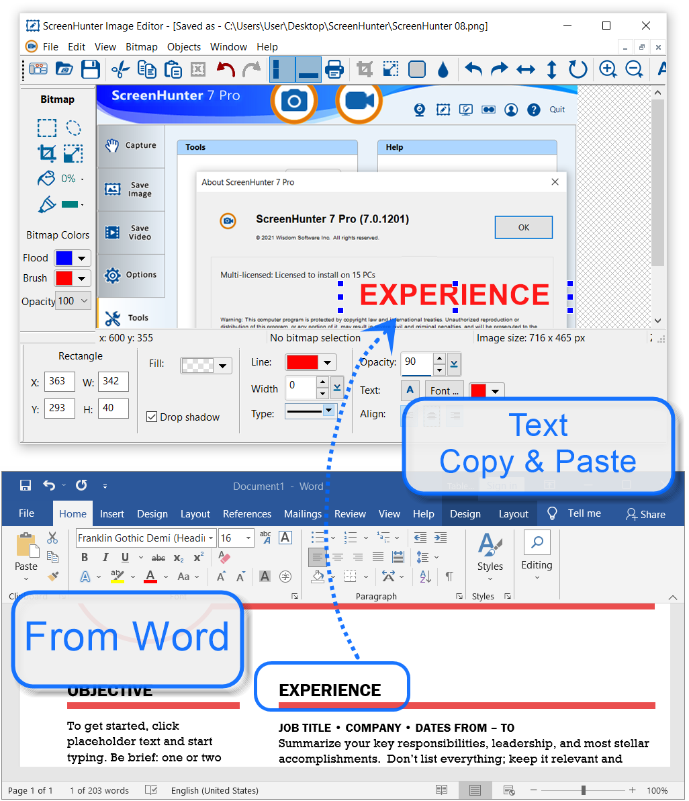Click the scissors Cut icon in ScreenHunter toolbar
689x801 pixels.
[x=120, y=69]
